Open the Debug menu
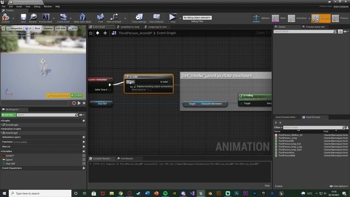The height and width of the screenshot is (197, 350). coord(37,7)
